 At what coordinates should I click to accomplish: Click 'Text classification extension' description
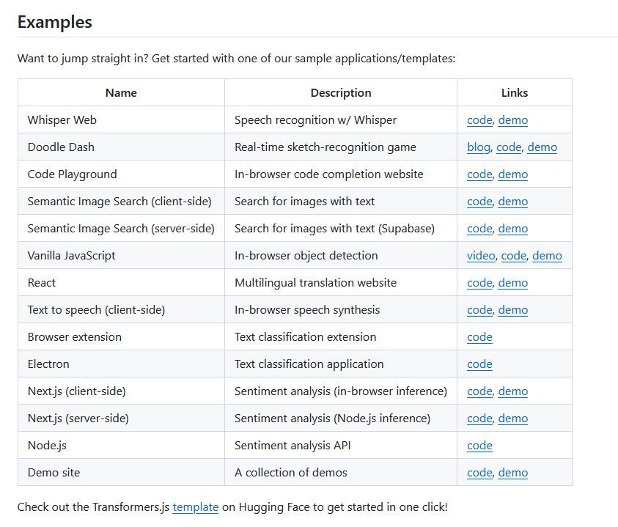click(305, 337)
